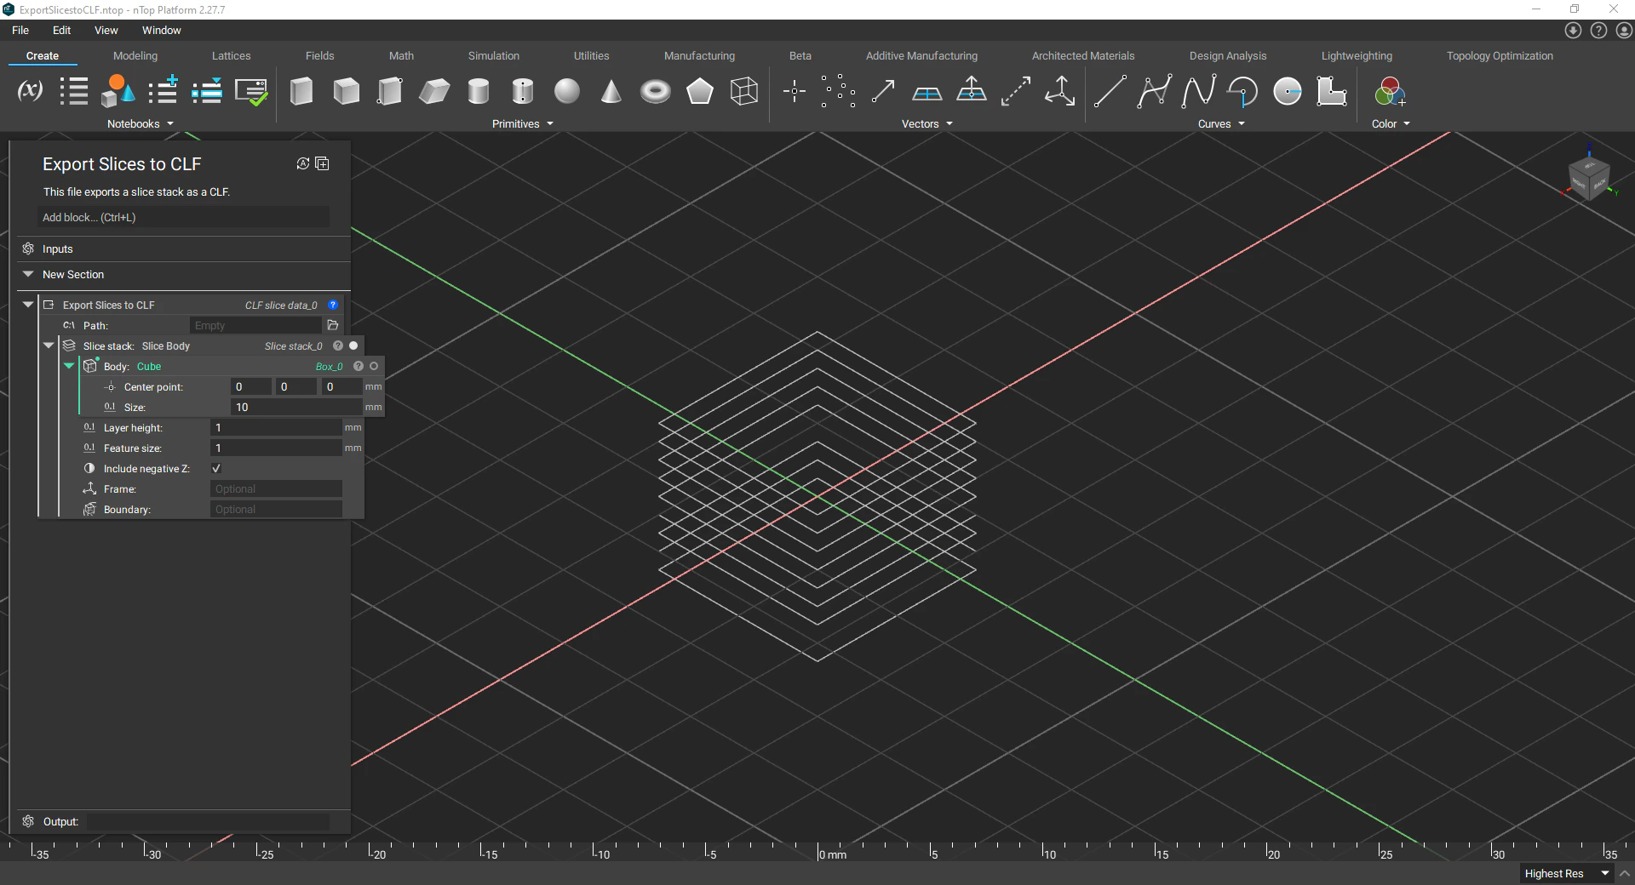Screen dimensions: 1635x885
Task: Click the download icon near top right
Action: [x=1573, y=30]
